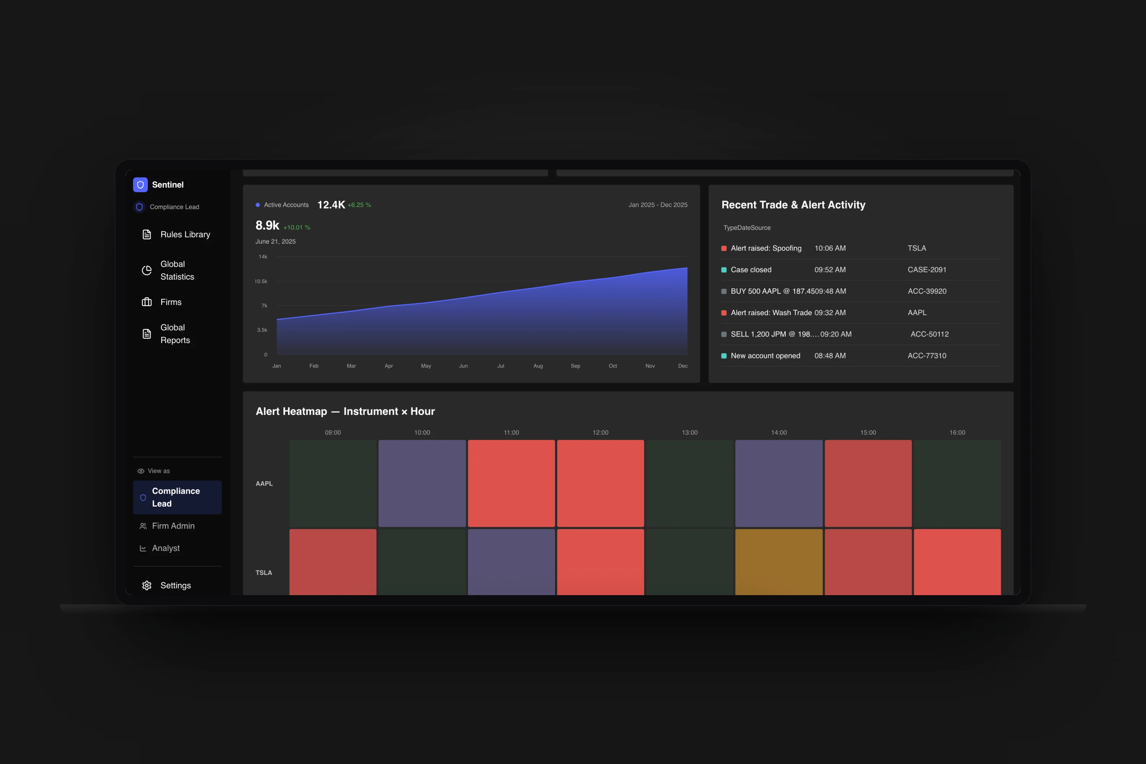Image resolution: width=1146 pixels, height=764 pixels.
Task: Click the Analyst chart icon
Action: tap(143, 548)
